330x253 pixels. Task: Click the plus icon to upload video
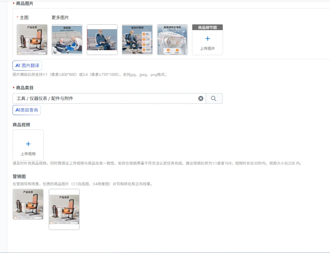28,144
